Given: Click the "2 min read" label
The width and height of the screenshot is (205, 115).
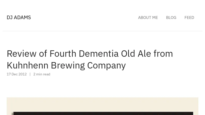Looking at the screenshot, I should [42, 74].
